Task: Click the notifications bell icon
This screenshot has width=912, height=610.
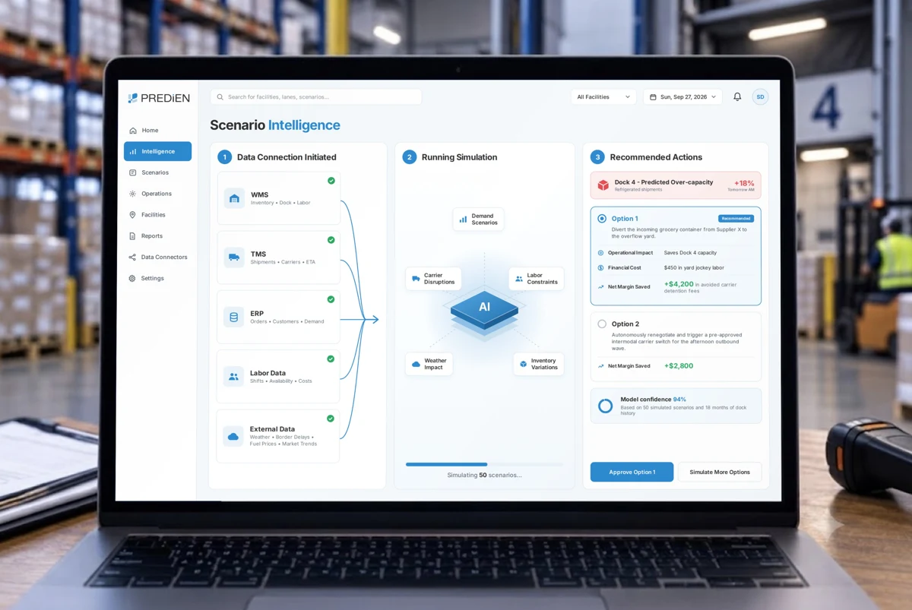Action: coord(737,97)
